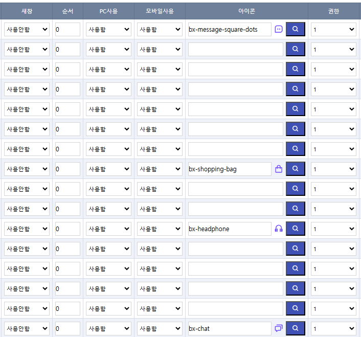Click the shopping bag preview icon
The height and width of the screenshot is (337, 361).
coord(279,169)
